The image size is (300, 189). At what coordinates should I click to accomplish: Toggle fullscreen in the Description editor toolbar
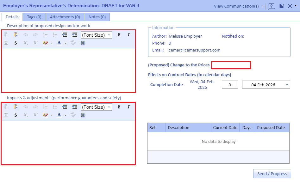click(83, 43)
